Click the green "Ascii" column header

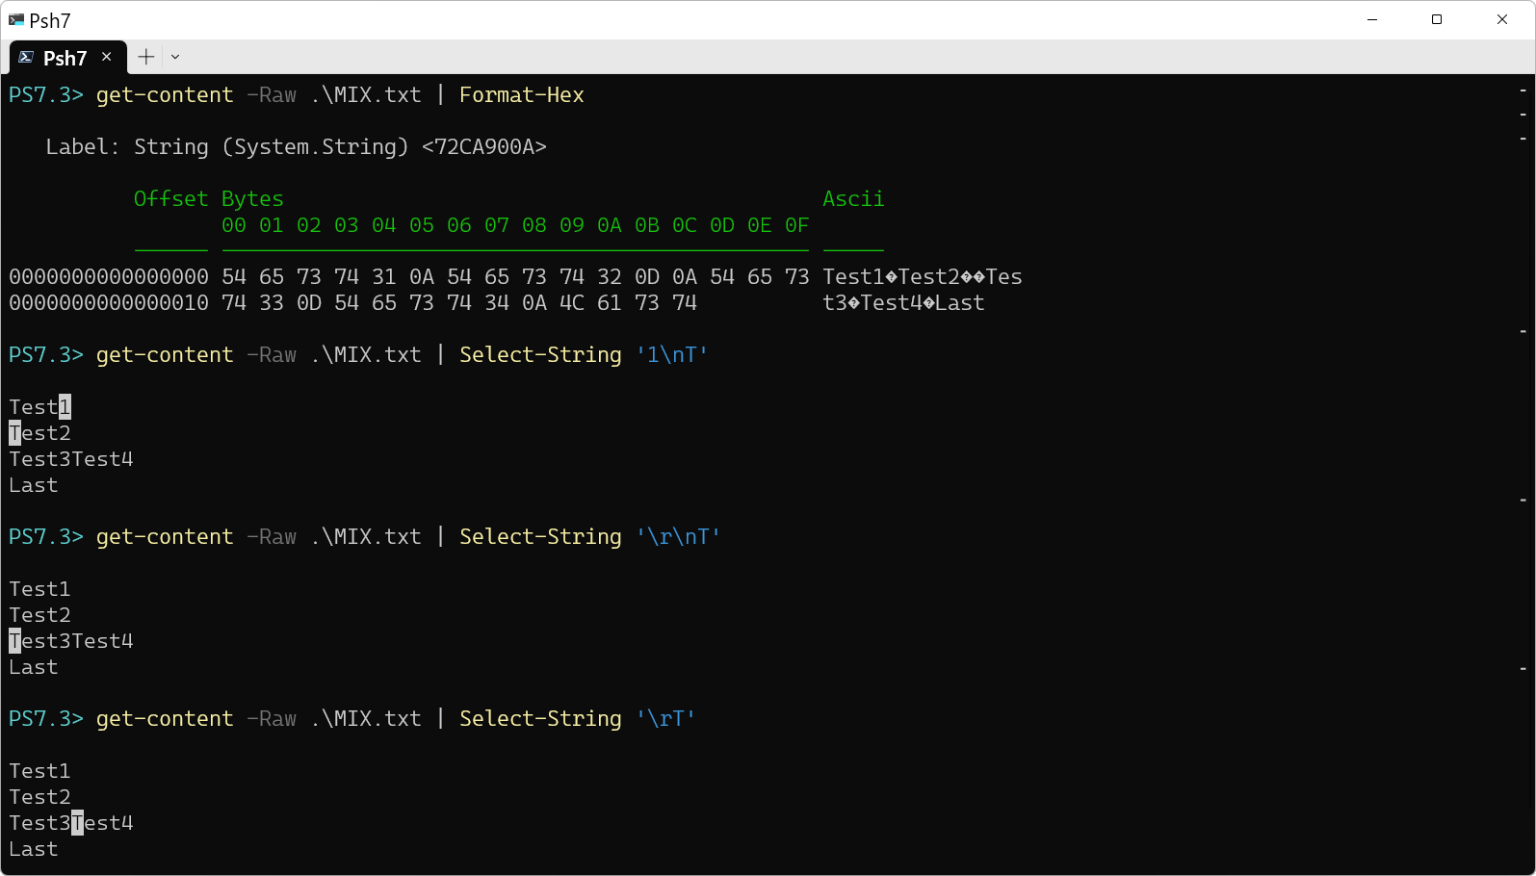point(852,198)
